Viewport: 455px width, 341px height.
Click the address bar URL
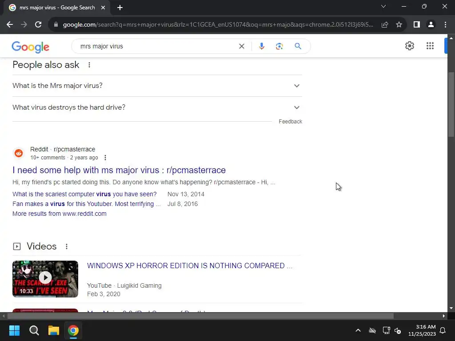(218, 25)
